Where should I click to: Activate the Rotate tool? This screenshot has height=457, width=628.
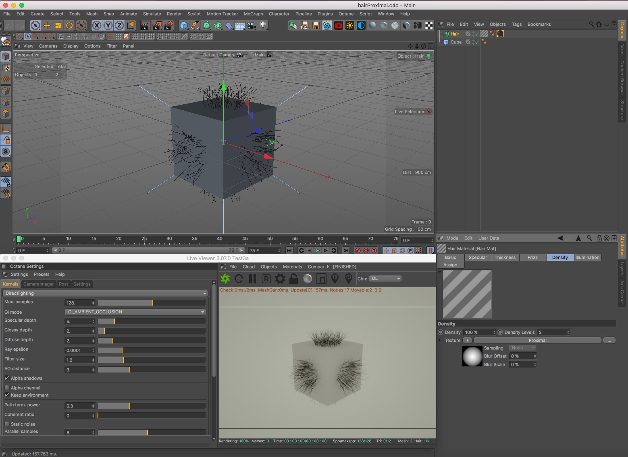click(69, 25)
